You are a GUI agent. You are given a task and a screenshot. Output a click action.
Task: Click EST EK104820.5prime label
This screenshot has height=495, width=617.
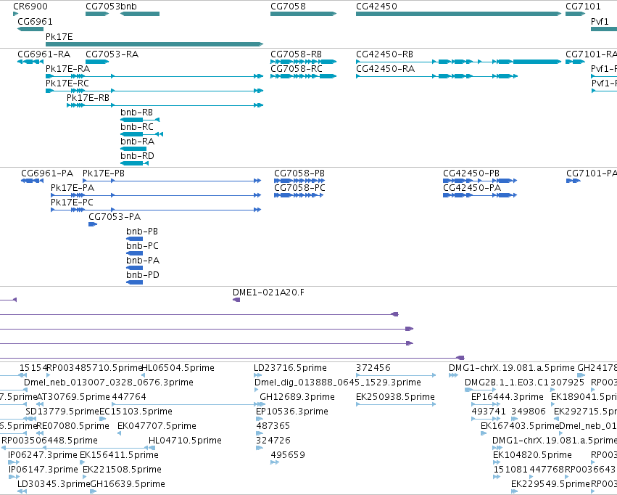coord(532,455)
